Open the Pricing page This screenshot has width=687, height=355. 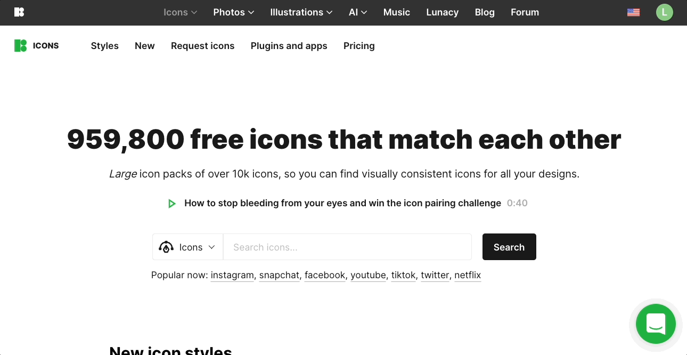(x=359, y=46)
